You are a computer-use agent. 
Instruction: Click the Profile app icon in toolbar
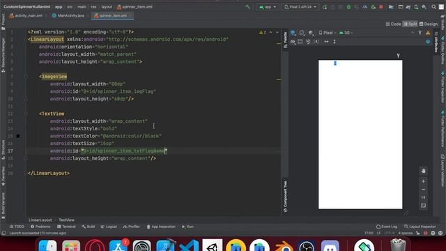point(365,7)
